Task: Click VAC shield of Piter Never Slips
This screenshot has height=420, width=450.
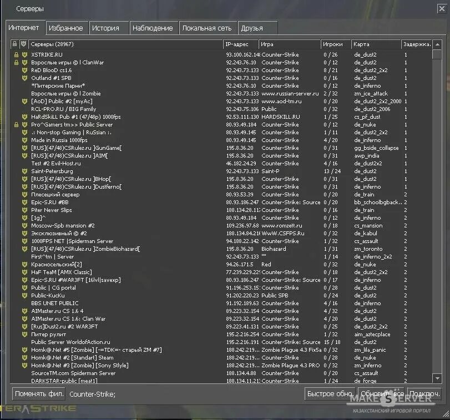Action: (24, 210)
